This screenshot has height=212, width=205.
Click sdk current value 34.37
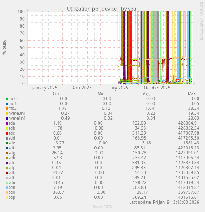[57, 172]
